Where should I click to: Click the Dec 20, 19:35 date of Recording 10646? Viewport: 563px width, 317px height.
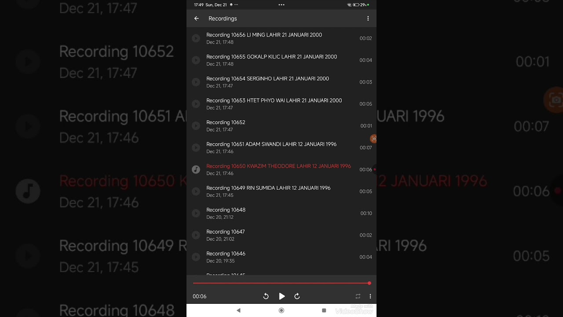click(x=220, y=261)
